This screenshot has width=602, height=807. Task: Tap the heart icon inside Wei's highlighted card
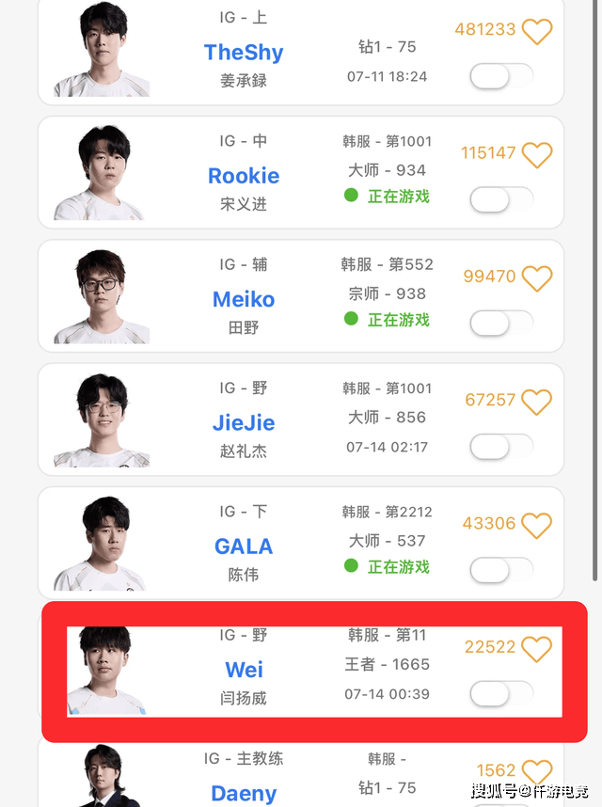click(x=537, y=647)
